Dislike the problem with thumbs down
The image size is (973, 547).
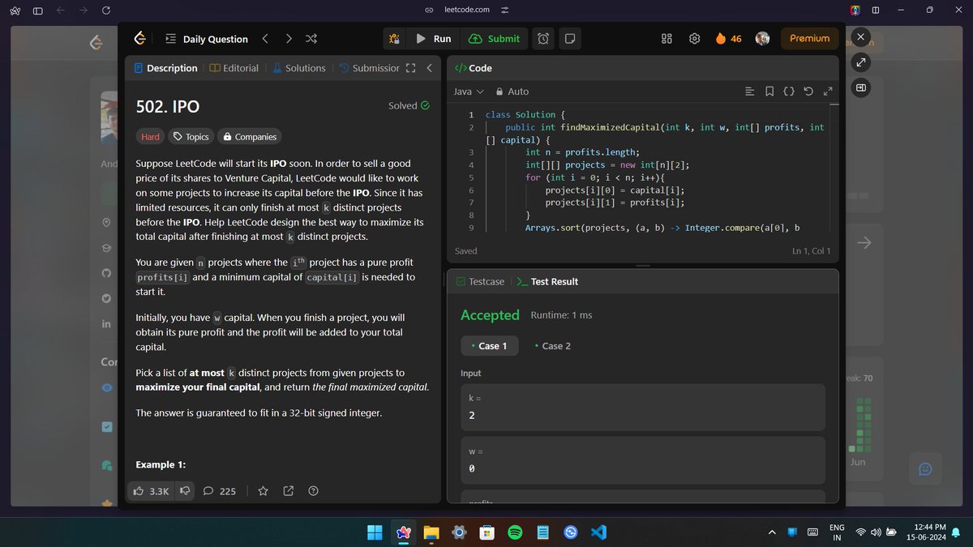(x=185, y=490)
